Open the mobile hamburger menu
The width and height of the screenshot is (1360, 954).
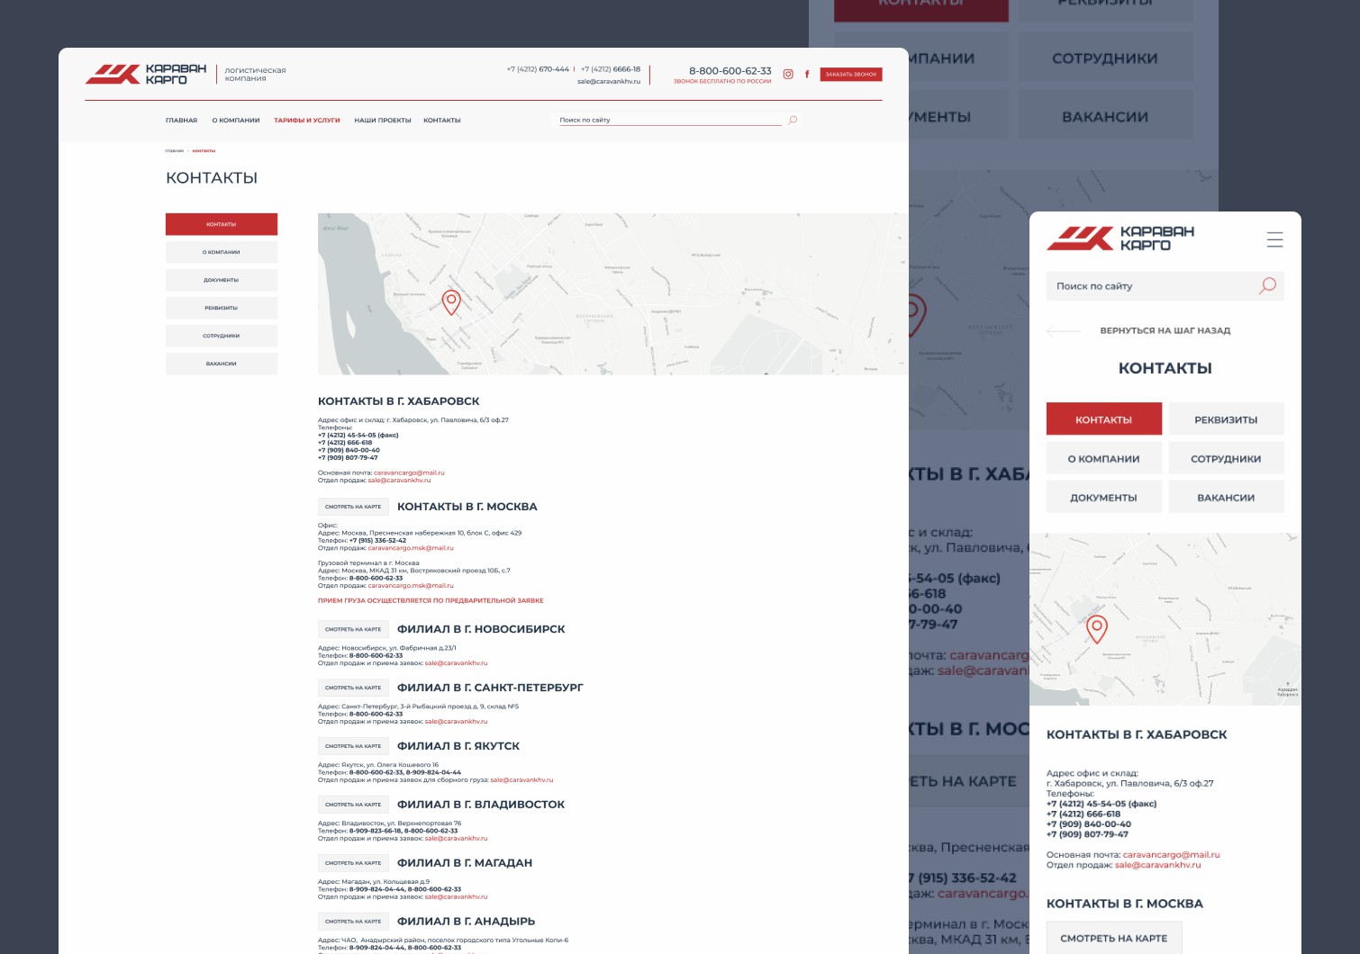[1274, 239]
